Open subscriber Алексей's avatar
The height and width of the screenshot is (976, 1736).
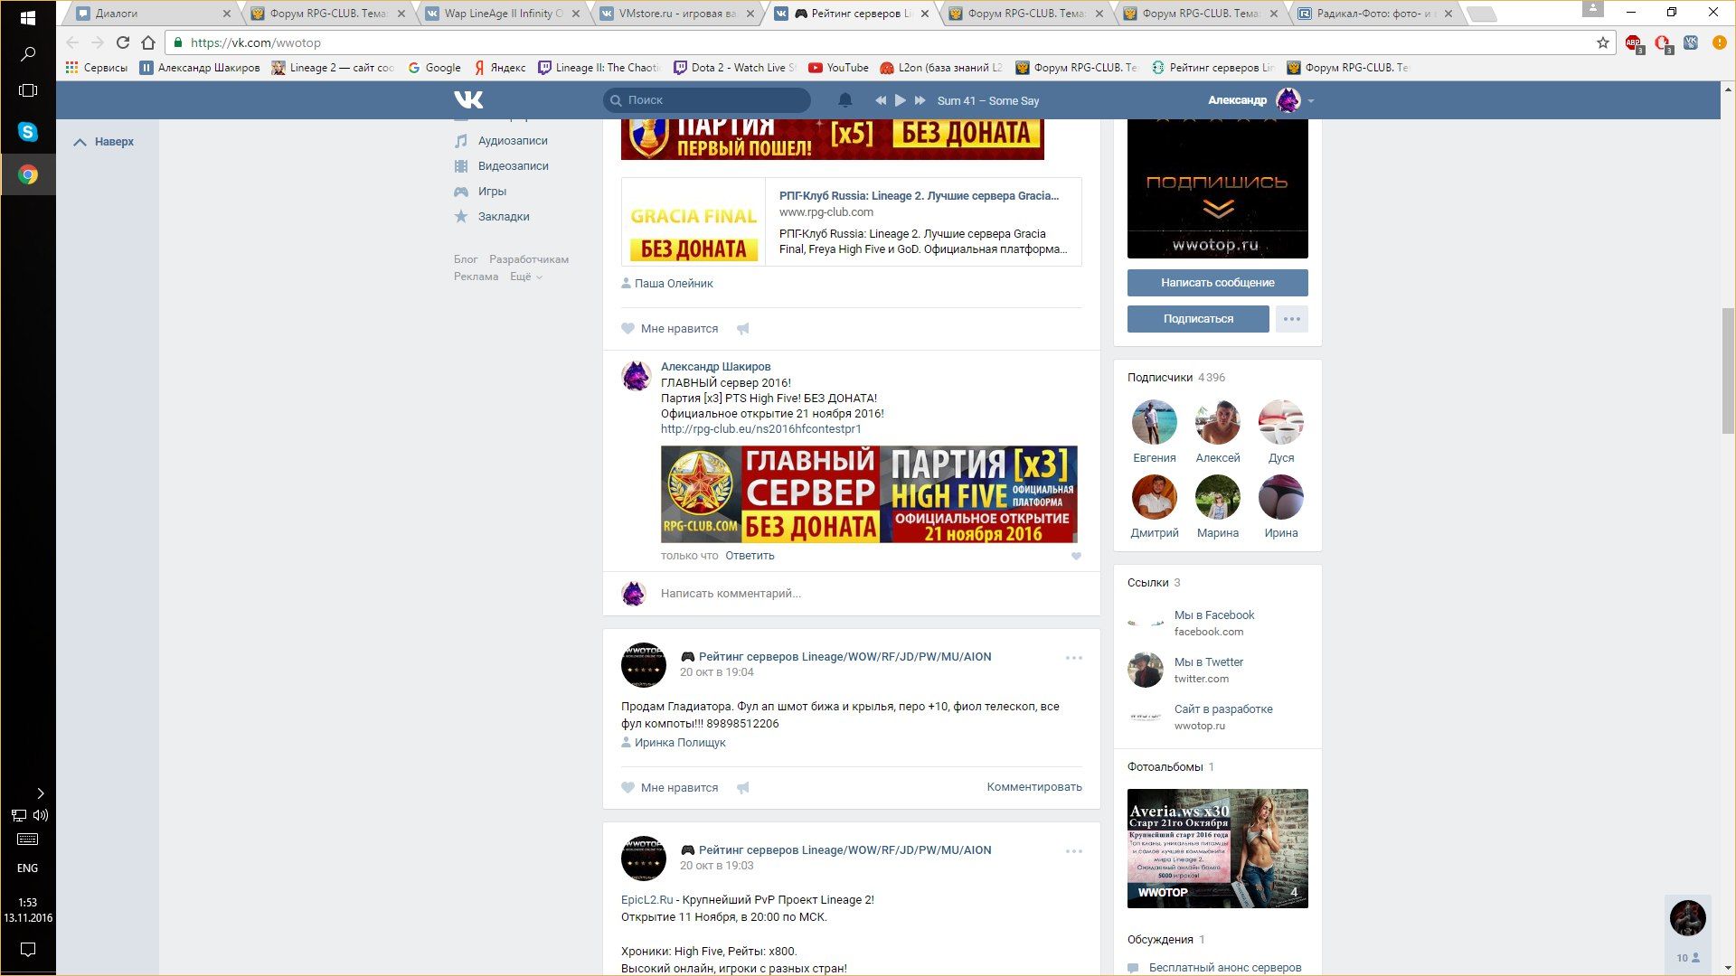coord(1218,422)
